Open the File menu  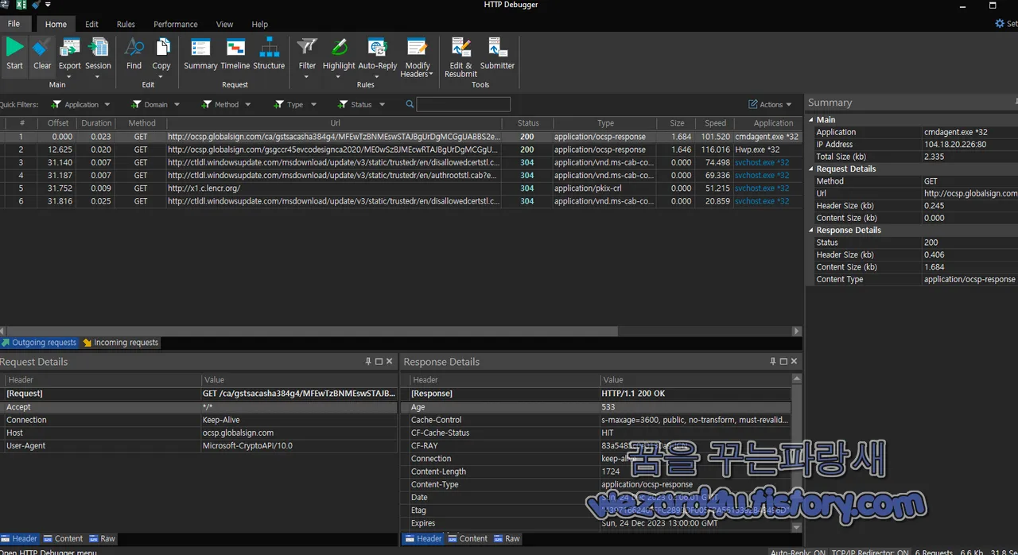click(14, 24)
